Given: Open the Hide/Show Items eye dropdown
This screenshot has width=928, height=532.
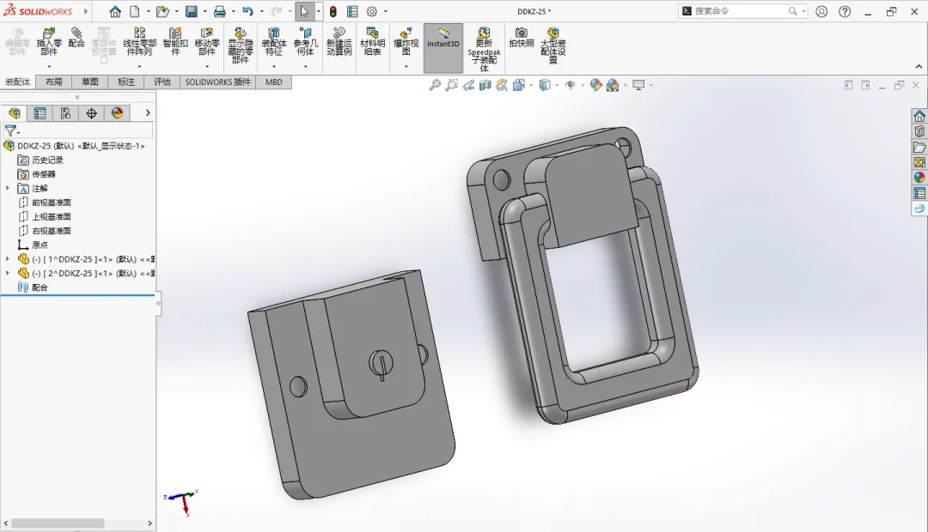Looking at the screenshot, I should tap(583, 85).
